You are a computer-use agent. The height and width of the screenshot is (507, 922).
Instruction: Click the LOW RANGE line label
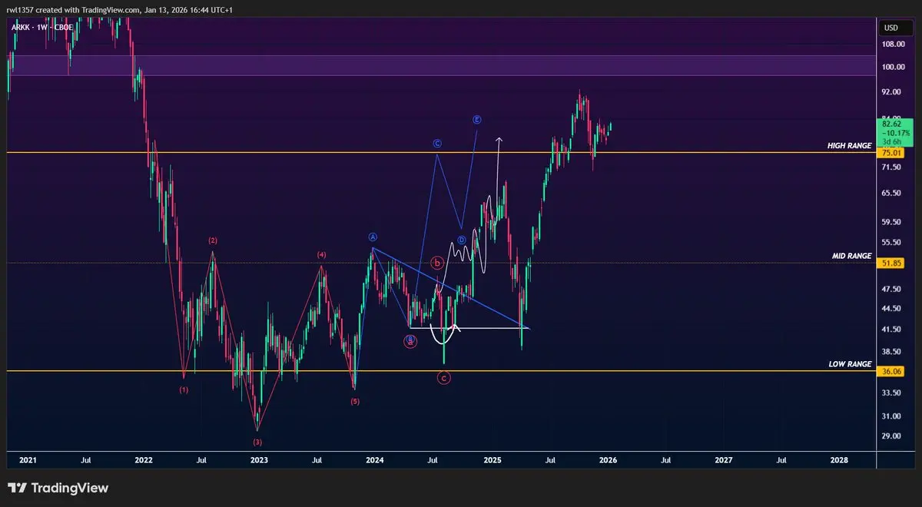851,364
